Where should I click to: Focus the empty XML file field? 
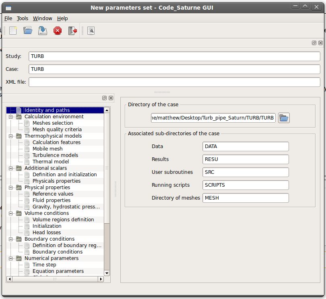(174, 82)
